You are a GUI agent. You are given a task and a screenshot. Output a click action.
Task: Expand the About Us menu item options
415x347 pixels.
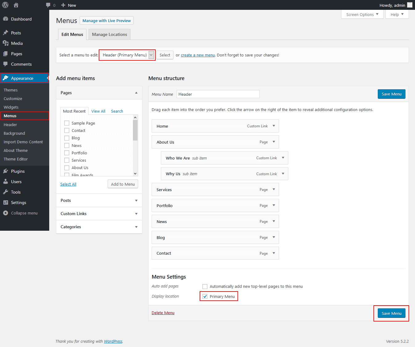[x=274, y=142]
